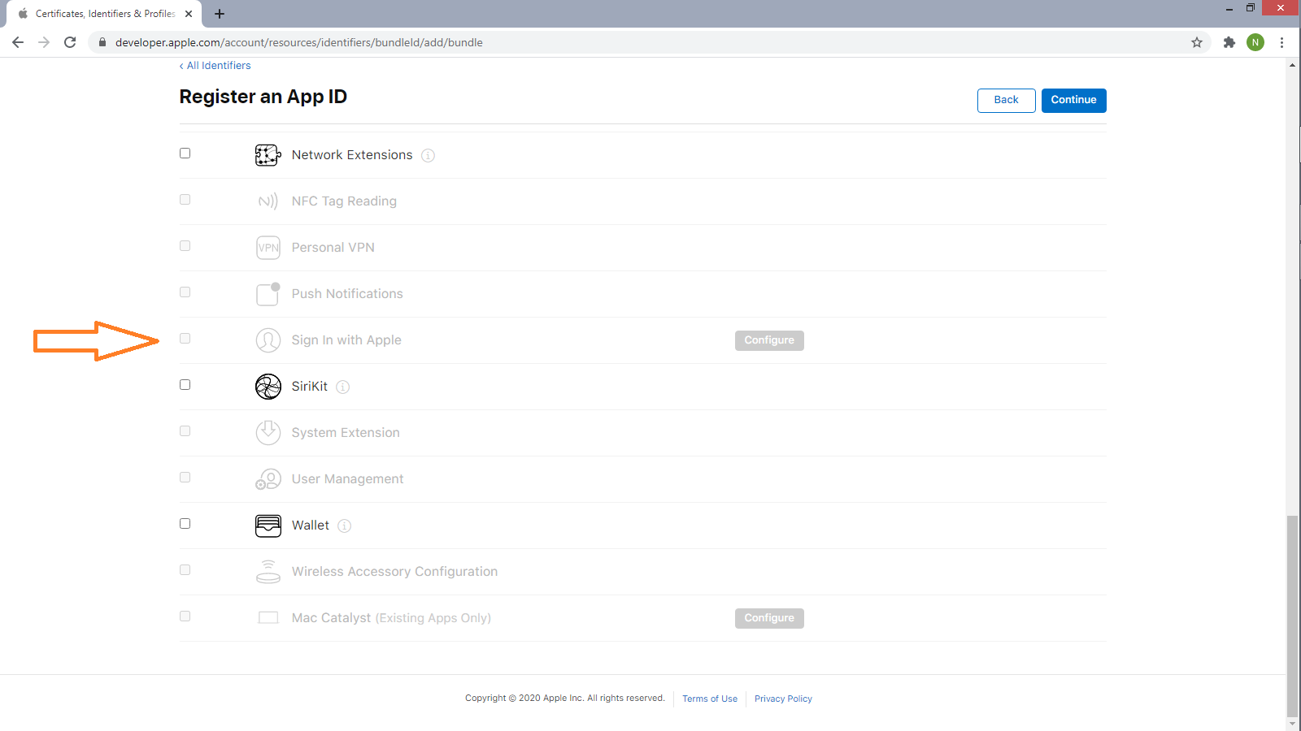The image size is (1301, 731).
Task: View site security lock information
Action: pyautogui.click(x=102, y=42)
